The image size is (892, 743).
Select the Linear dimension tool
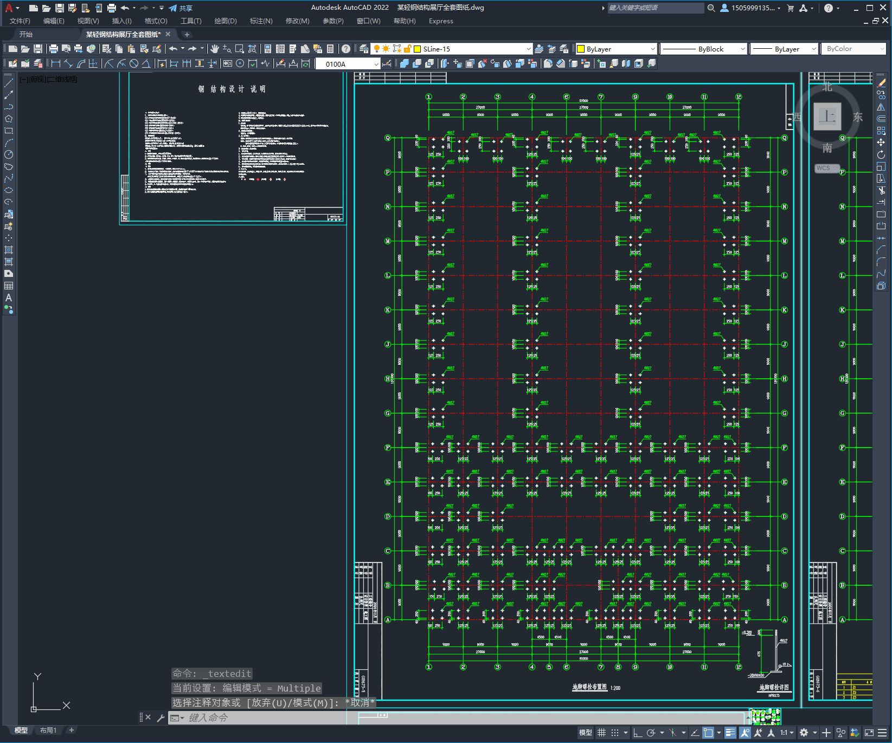click(55, 64)
